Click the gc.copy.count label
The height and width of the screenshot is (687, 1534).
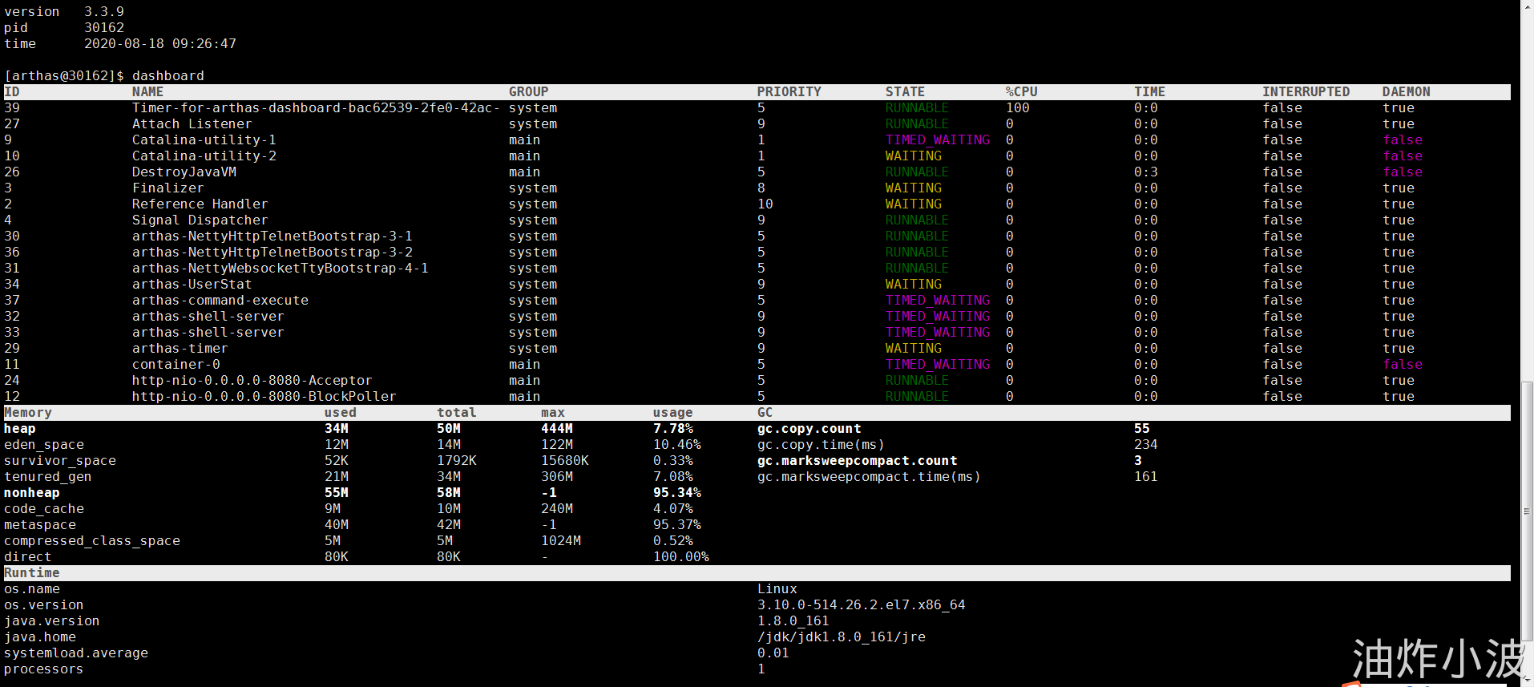[809, 429]
